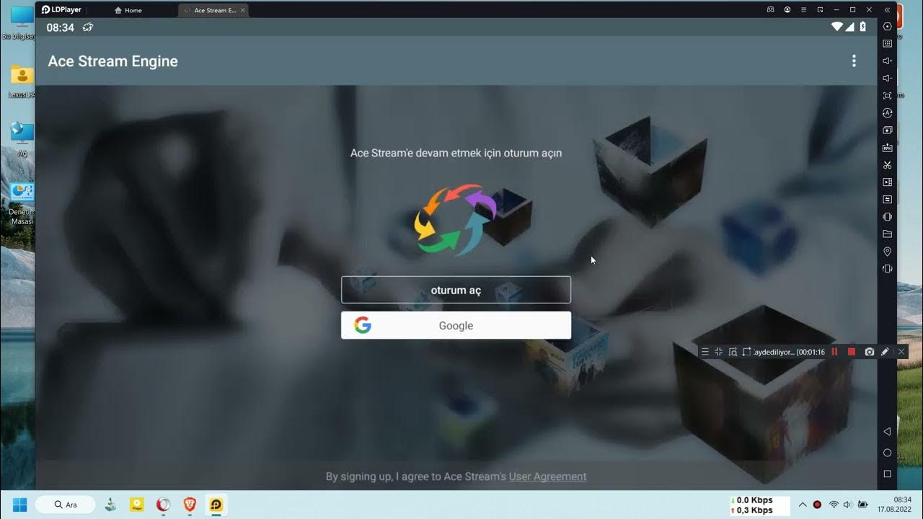Open LDPlayer user account icon in title bar

click(787, 9)
